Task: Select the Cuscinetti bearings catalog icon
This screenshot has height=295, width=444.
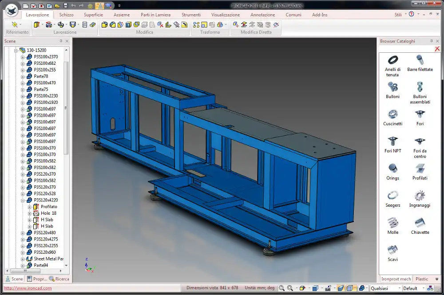Action: click(x=392, y=114)
